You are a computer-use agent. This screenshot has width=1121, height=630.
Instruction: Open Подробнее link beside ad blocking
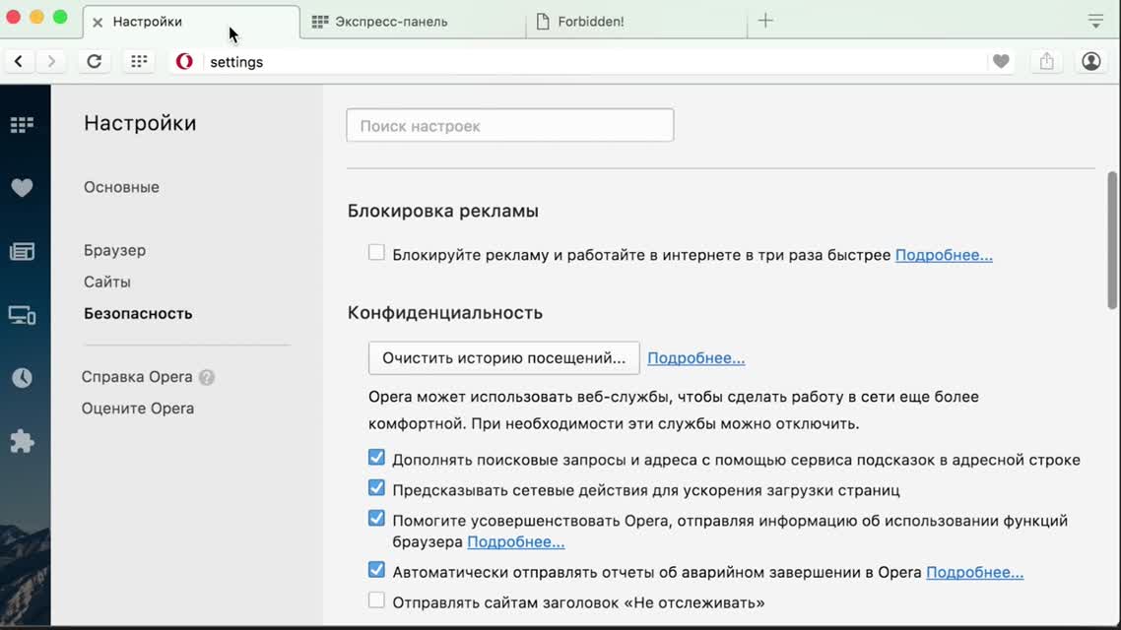point(944,255)
